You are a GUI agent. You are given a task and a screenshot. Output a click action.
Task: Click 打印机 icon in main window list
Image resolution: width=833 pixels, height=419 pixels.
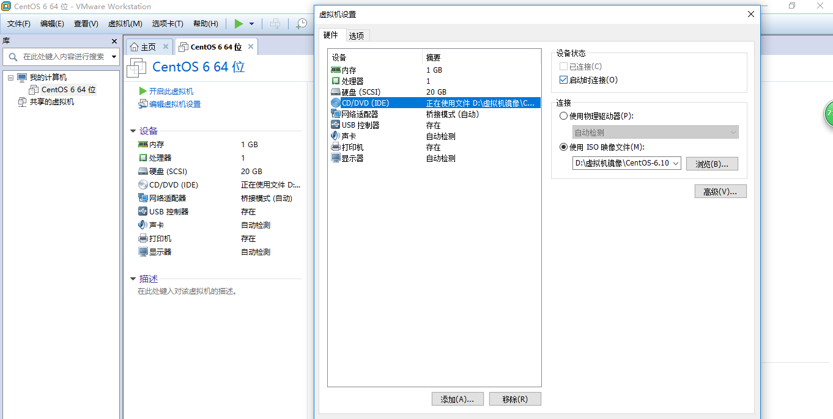[x=143, y=239]
